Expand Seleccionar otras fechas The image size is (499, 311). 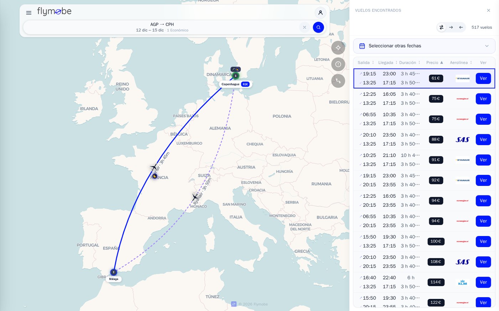424,46
